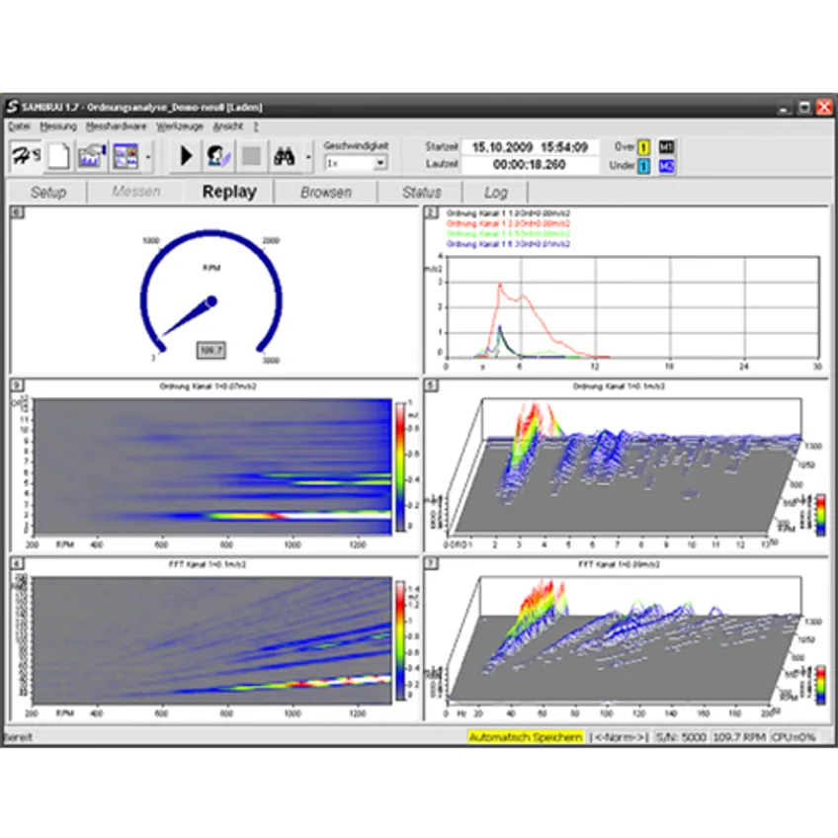This screenshot has width=838, height=838.
Task: Switch to the Messen tab
Action: pyautogui.click(x=135, y=192)
